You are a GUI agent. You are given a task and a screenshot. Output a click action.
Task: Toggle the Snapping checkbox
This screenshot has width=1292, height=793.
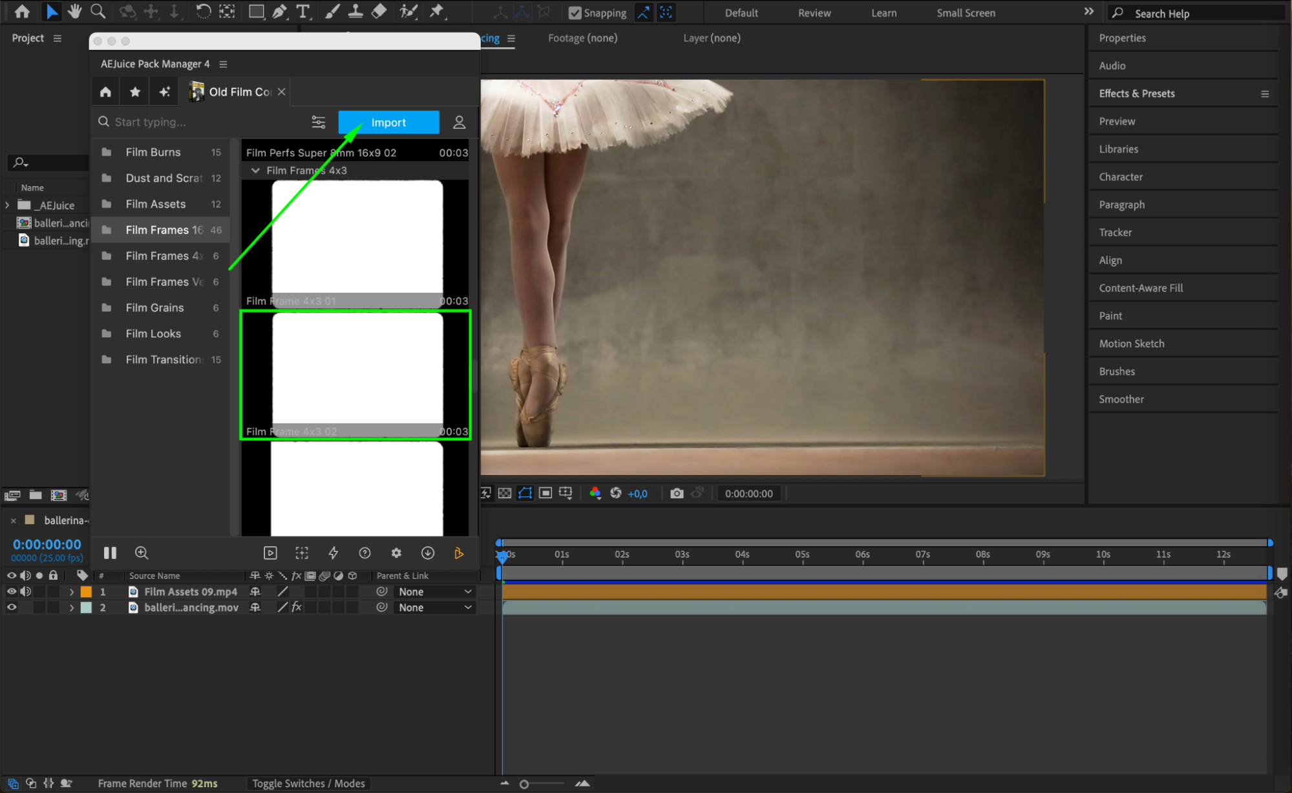[x=574, y=12]
